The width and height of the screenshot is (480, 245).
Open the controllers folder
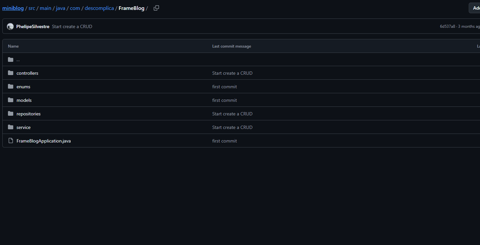point(27,73)
